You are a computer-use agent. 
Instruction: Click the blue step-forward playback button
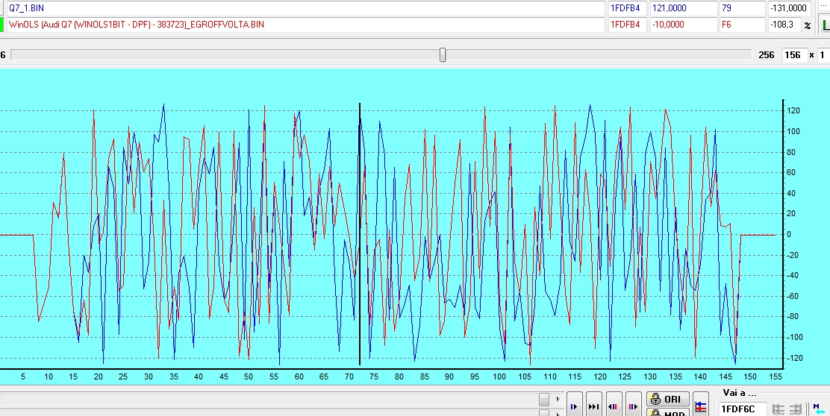(574, 406)
